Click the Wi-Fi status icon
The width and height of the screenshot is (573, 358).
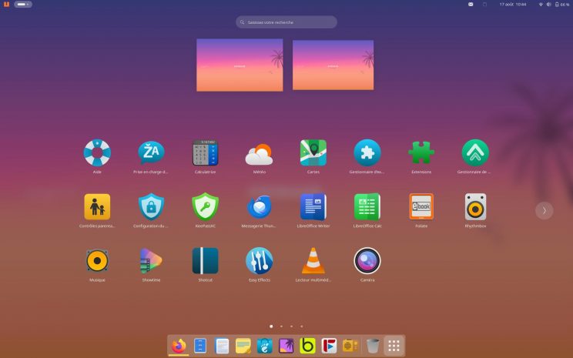click(541, 5)
